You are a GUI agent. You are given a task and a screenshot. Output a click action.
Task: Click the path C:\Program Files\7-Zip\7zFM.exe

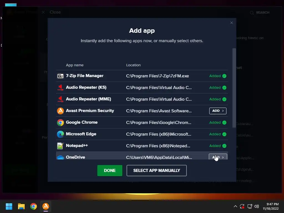[x=158, y=76]
